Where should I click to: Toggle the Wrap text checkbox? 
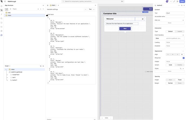coord(183,58)
